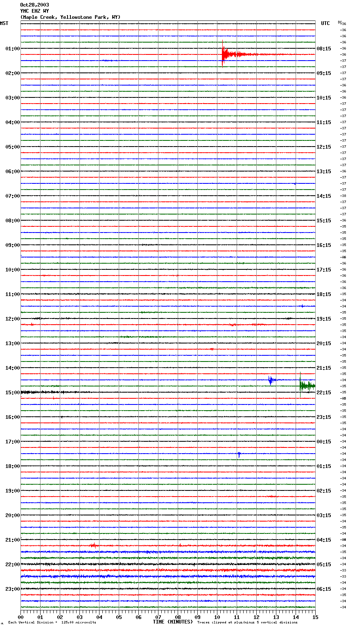Screen dimensions: 348x628
Task: Click the Each Vertical Division 125.00 microvolts note
Action: pyautogui.click(x=52, y=623)
